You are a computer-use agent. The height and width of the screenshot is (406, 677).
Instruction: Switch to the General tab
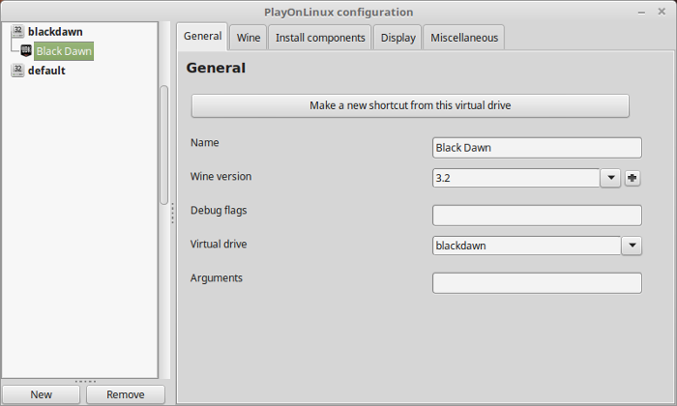[x=202, y=36]
